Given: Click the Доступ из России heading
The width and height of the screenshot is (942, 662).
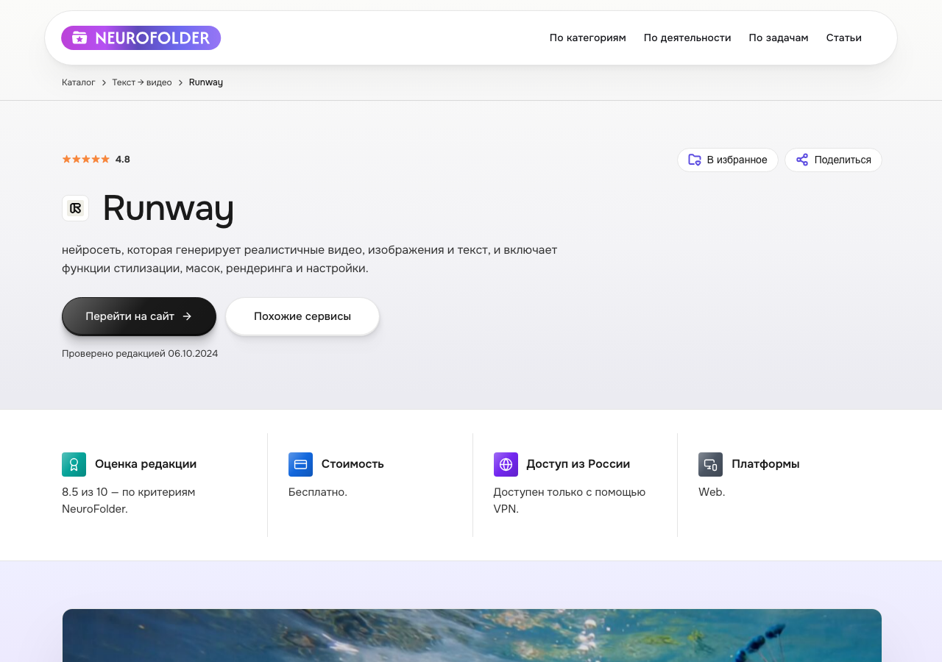Looking at the screenshot, I should 578,464.
